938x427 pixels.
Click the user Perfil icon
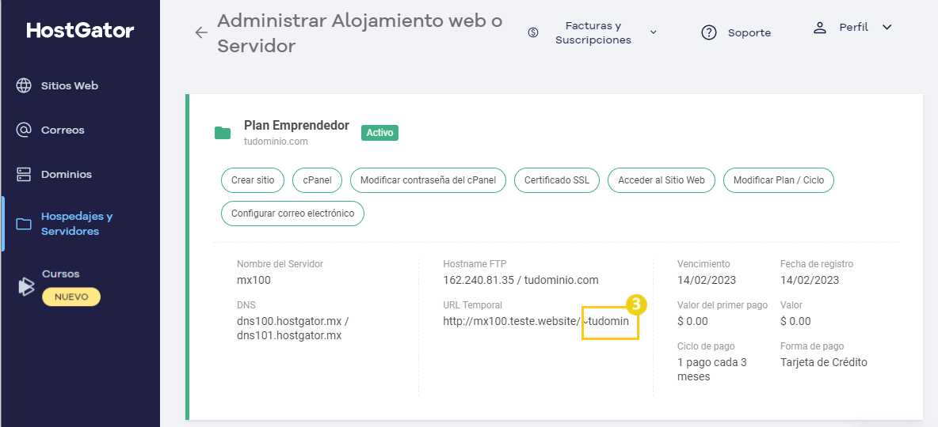coord(819,28)
